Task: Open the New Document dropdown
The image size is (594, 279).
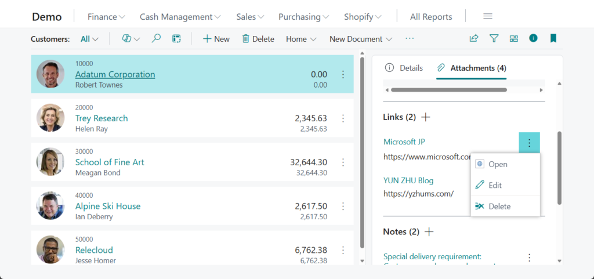Action: click(x=361, y=39)
